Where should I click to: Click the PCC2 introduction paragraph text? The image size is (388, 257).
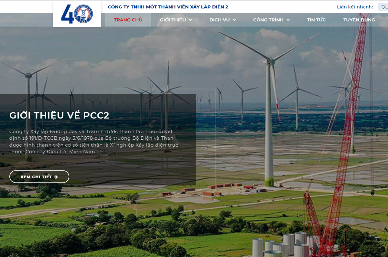94,141
